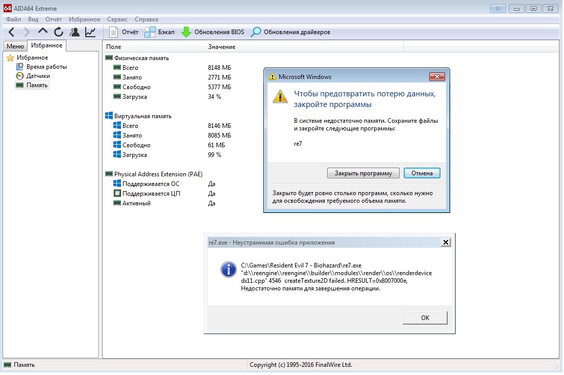Click the 34 % load value
This screenshot has height=375, width=564.
point(215,97)
